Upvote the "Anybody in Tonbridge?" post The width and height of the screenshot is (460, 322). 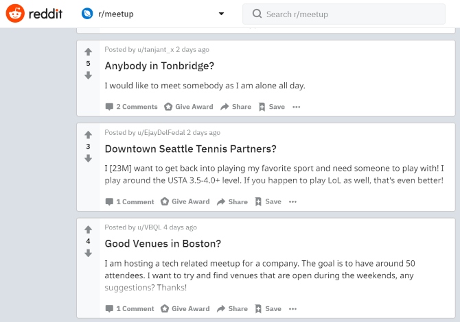(x=89, y=52)
